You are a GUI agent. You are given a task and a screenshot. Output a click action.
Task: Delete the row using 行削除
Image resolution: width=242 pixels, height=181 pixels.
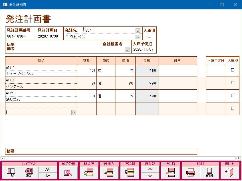pyautogui.click(x=170, y=173)
